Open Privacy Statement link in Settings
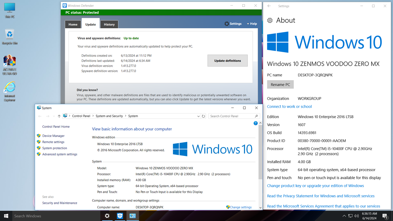This screenshot has height=221, width=393. (x=321, y=196)
